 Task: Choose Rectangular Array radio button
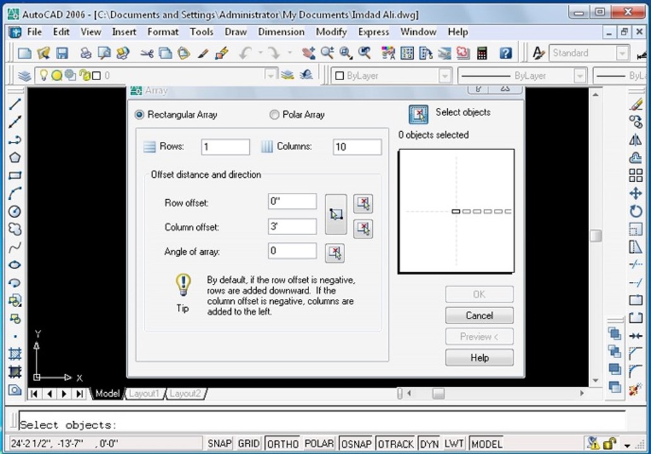[139, 115]
